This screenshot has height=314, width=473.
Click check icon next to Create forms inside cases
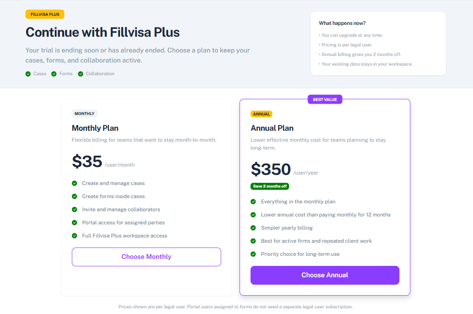74,196
